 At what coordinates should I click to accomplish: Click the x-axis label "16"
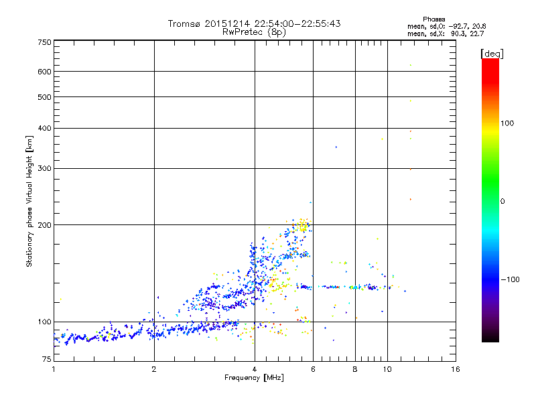pyautogui.click(x=456, y=369)
